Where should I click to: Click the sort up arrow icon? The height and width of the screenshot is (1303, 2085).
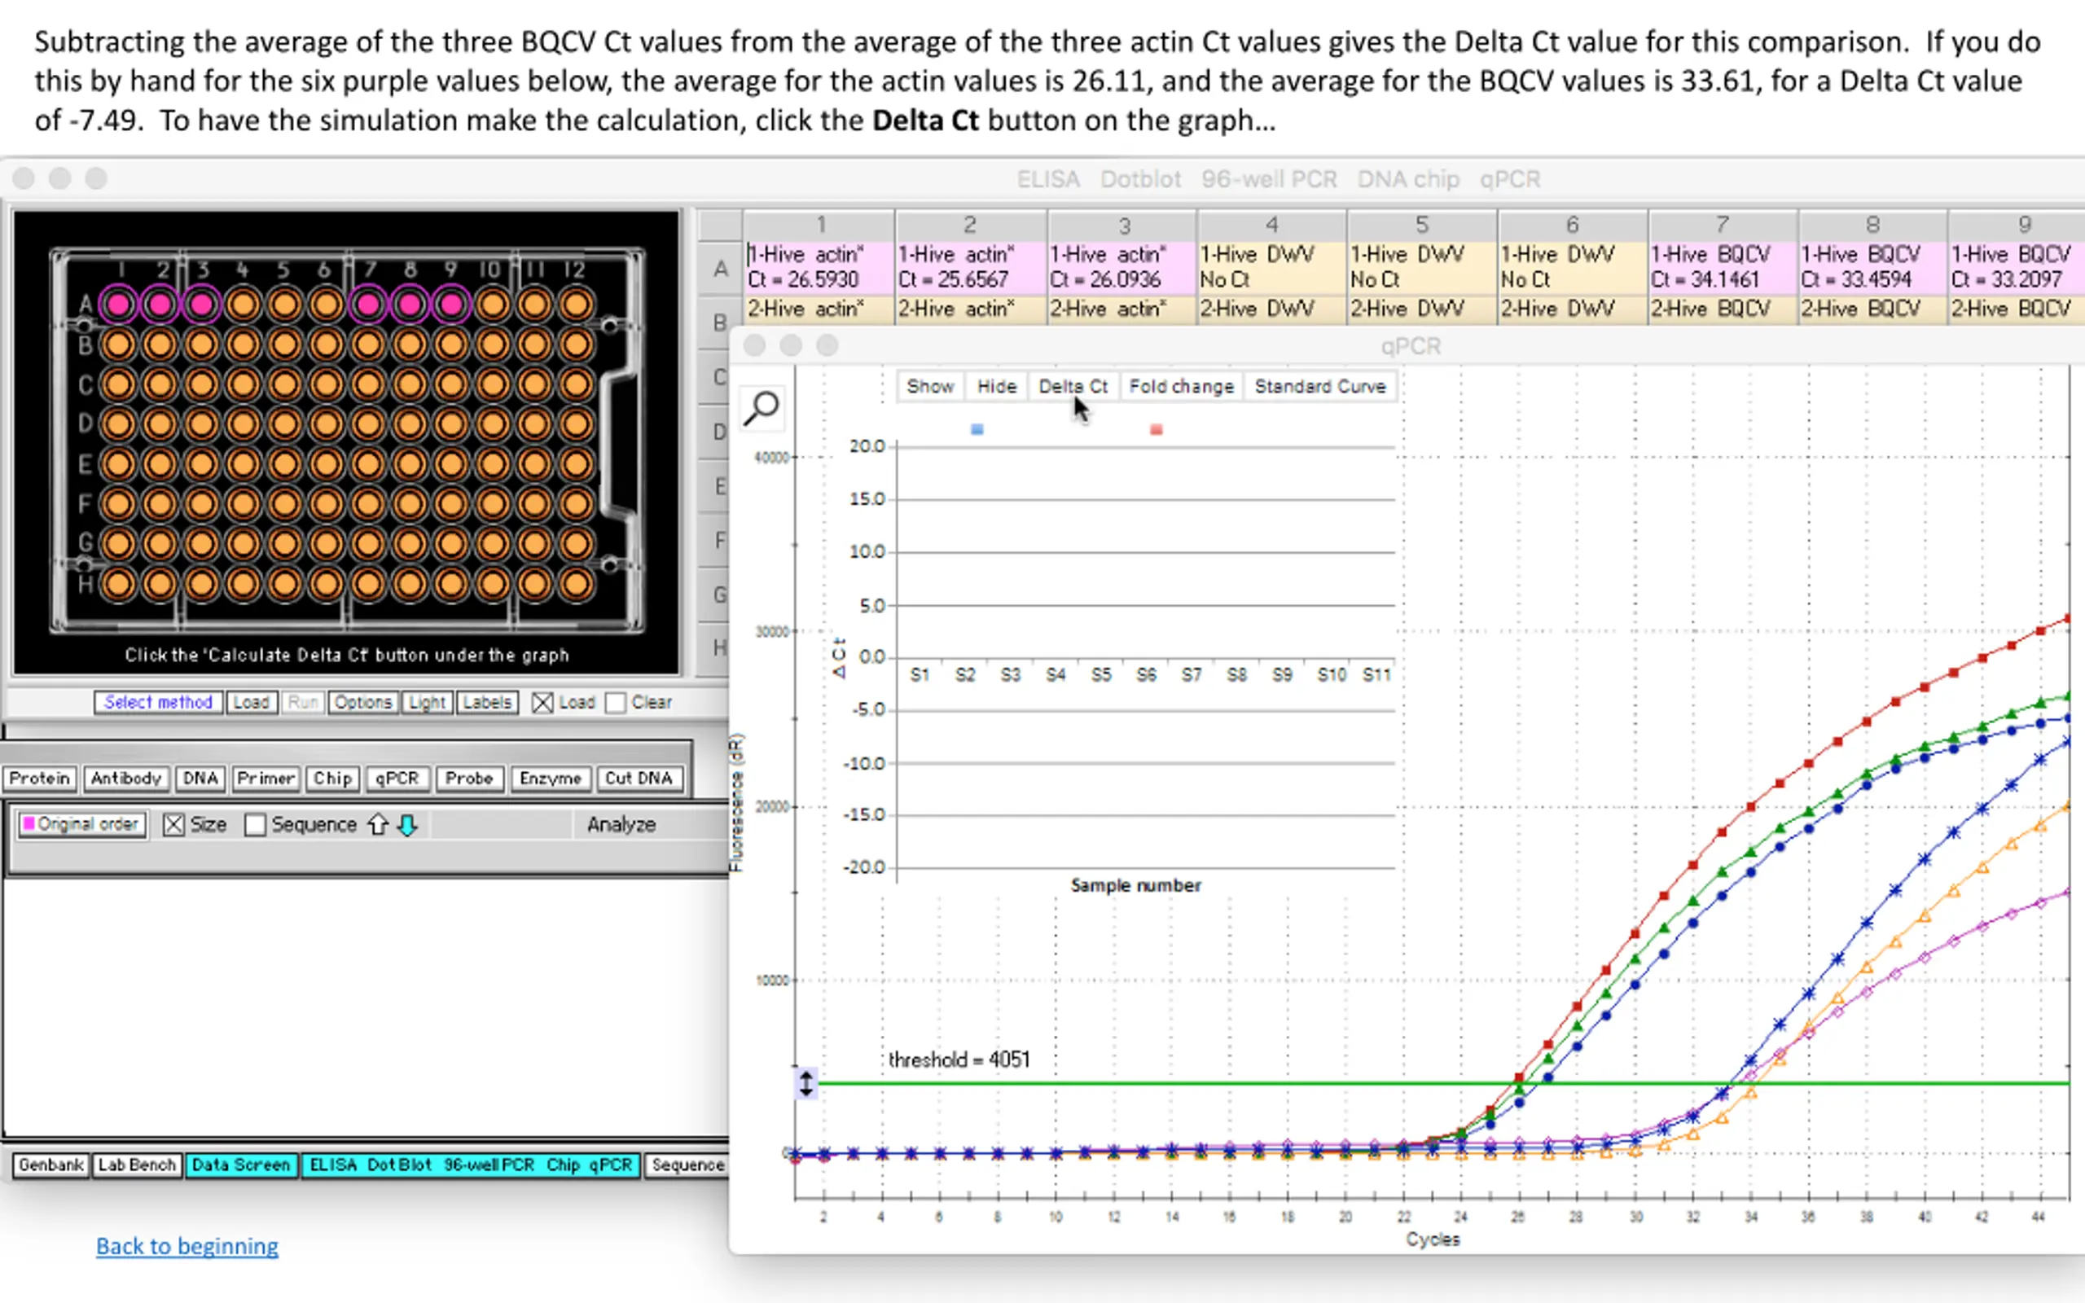pyautogui.click(x=377, y=825)
